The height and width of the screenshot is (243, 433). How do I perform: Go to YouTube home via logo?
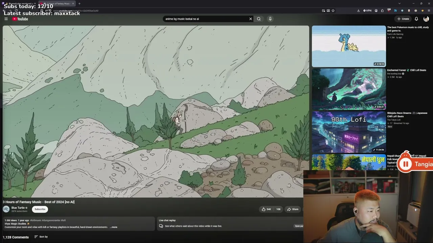20,19
